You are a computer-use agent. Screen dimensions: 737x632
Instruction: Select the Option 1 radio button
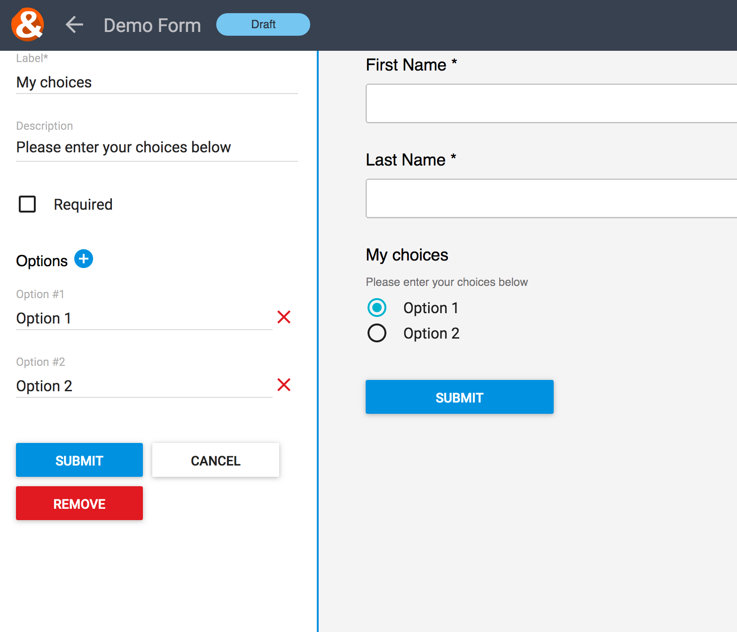point(377,308)
